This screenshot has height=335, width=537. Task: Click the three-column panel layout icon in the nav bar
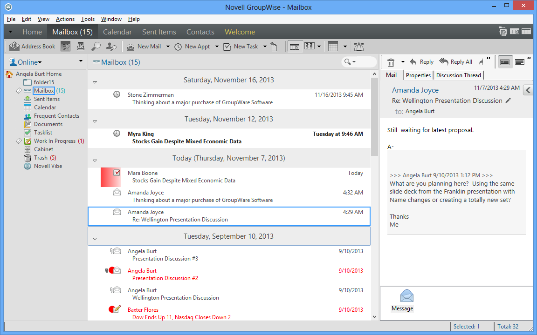(526, 32)
